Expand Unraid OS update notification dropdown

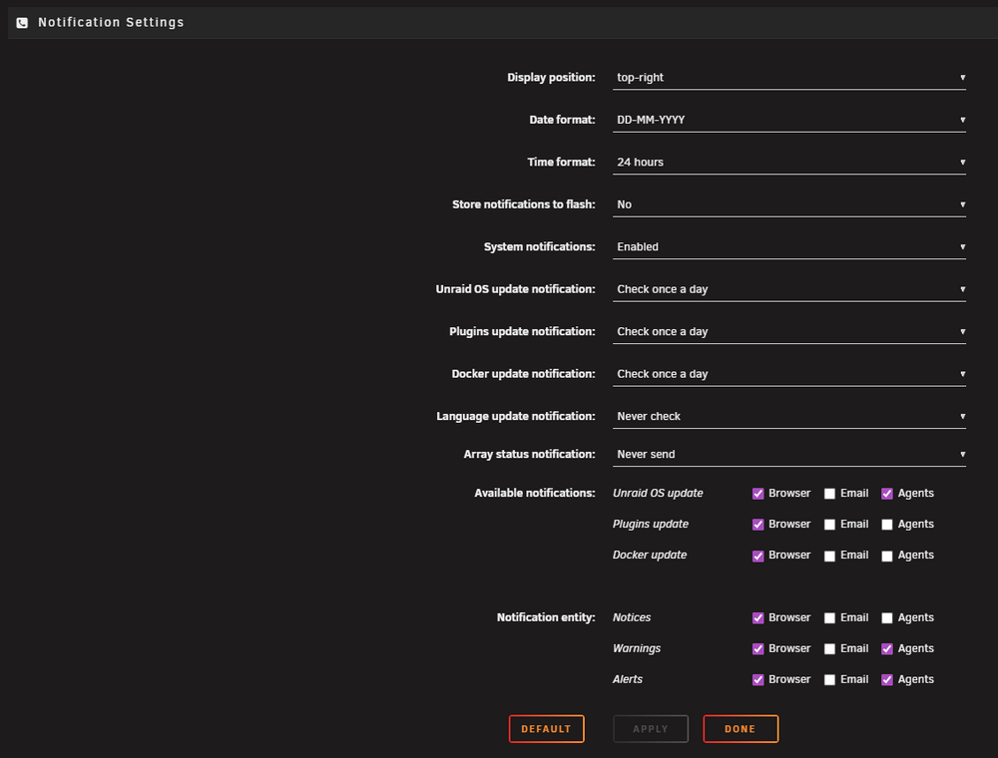pyautogui.click(x=788, y=289)
